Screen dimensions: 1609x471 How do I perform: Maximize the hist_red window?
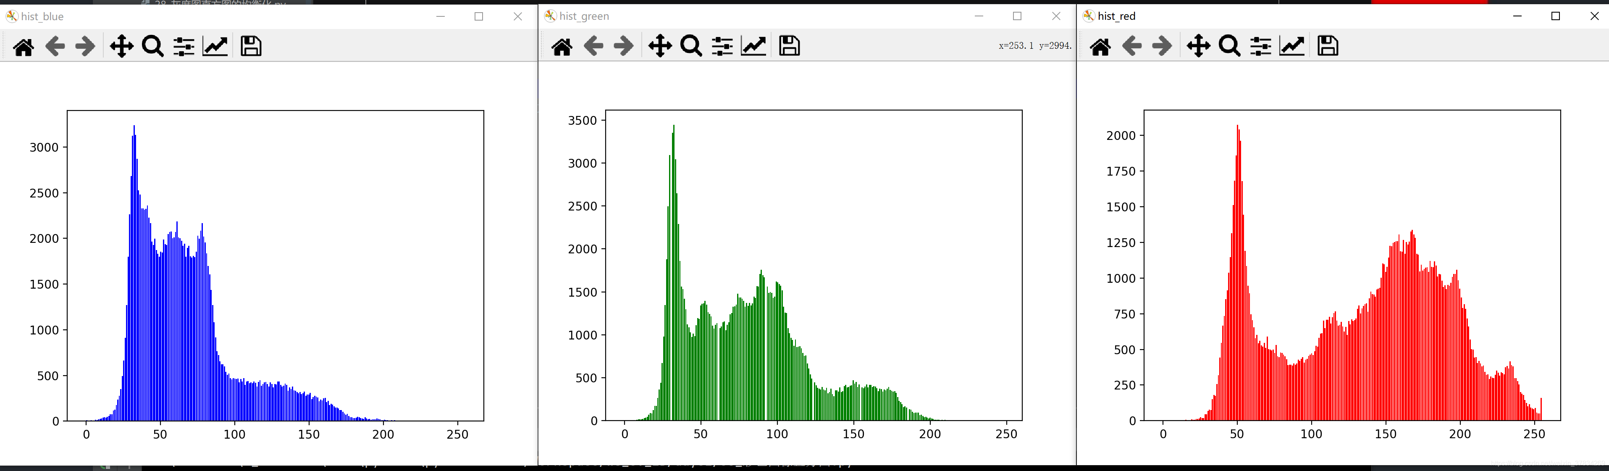coord(1556,16)
